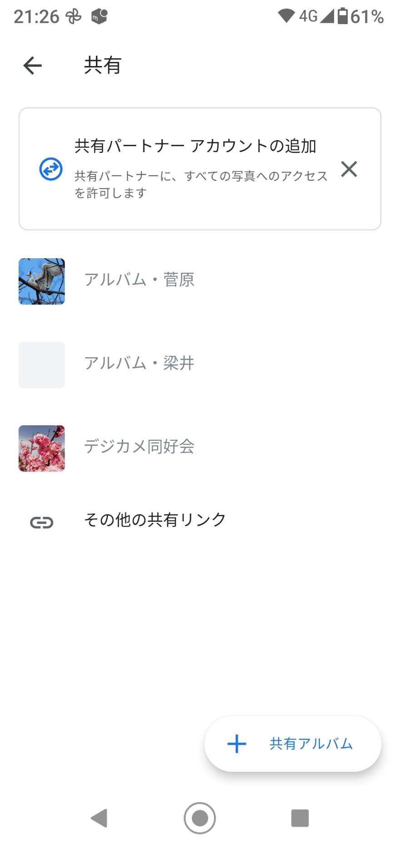Tap the partner sharing description text
Image resolution: width=400 pixels, height=846 pixels.
coord(201,184)
